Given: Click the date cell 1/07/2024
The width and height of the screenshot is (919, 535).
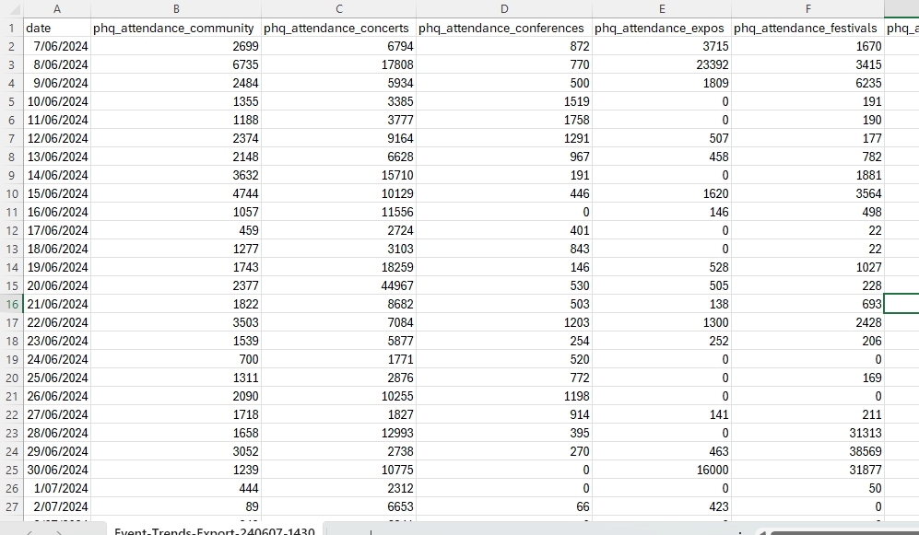Looking at the screenshot, I should [x=56, y=488].
